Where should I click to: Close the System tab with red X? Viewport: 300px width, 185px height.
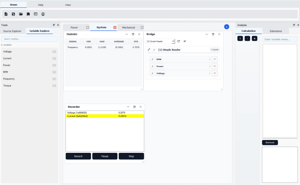point(115,27)
